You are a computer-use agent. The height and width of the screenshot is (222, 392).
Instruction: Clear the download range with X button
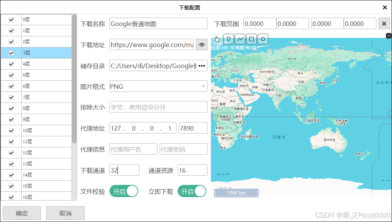(x=384, y=24)
